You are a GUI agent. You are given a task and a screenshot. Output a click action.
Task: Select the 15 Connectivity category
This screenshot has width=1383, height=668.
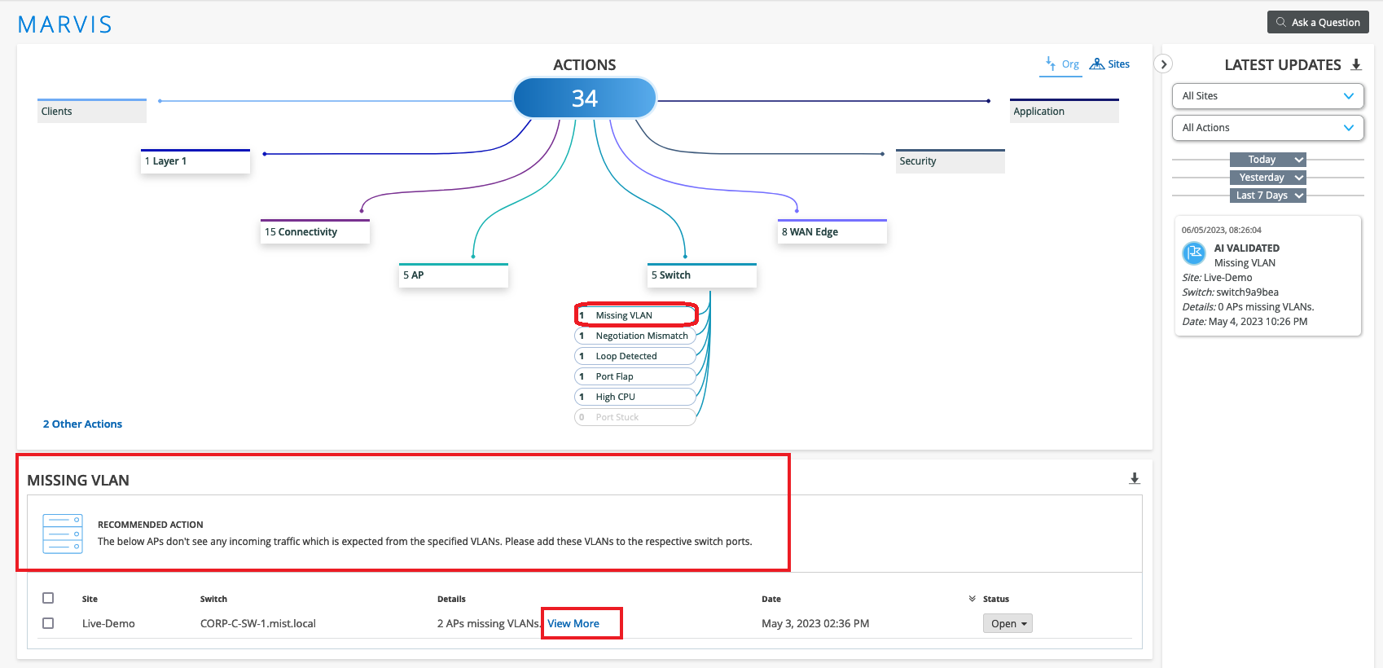click(x=315, y=231)
